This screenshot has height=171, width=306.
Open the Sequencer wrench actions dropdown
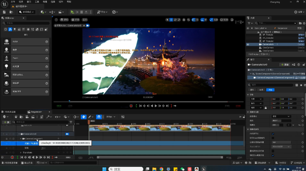tap(49, 117)
